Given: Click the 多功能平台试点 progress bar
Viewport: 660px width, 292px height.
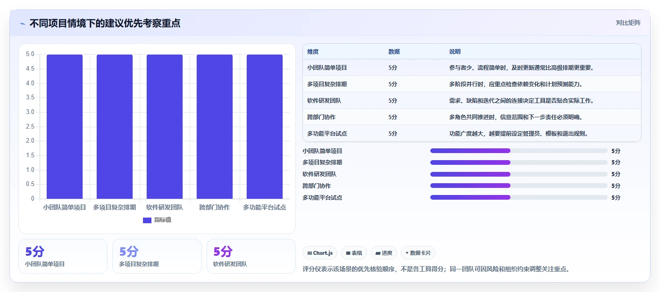Looking at the screenshot, I should (519, 198).
